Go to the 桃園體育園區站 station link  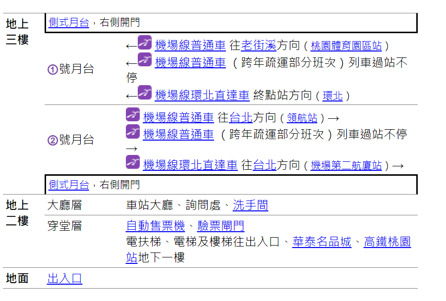point(346,46)
